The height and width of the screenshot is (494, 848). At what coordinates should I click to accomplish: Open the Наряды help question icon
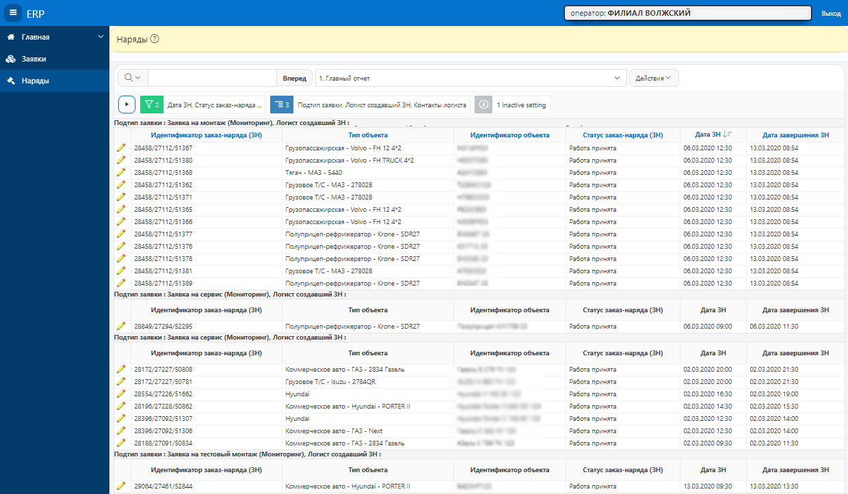[x=155, y=39]
